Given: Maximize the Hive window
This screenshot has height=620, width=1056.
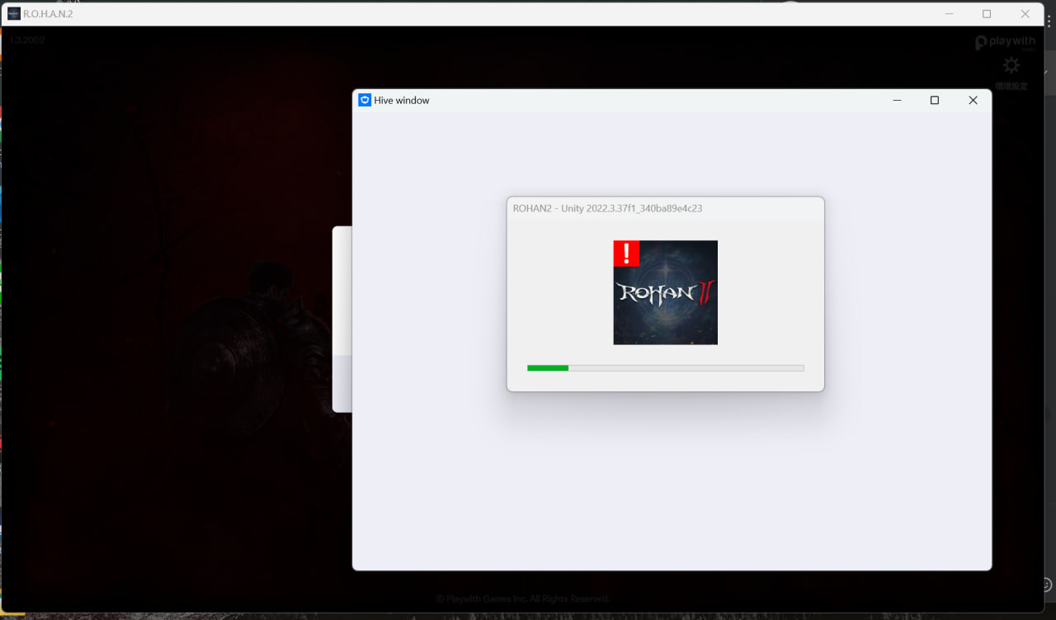Looking at the screenshot, I should (x=935, y=100).
